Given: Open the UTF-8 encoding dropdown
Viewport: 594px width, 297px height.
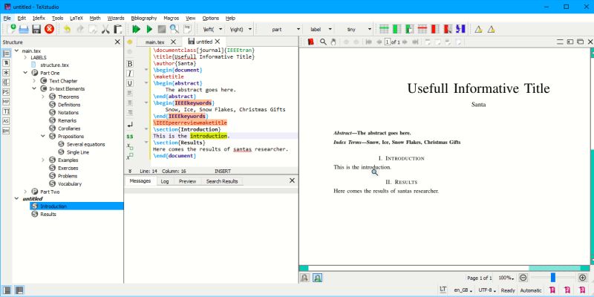Looking at the screenshot, I should pos(487,290).
